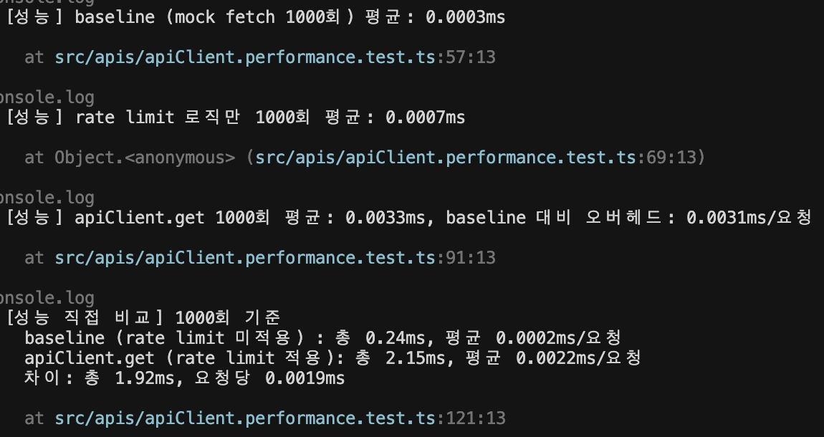Click the 요청당 0.0019ms value
This screenshot has height=437, width=824.
pyautogui.click(x=269, y=378)
